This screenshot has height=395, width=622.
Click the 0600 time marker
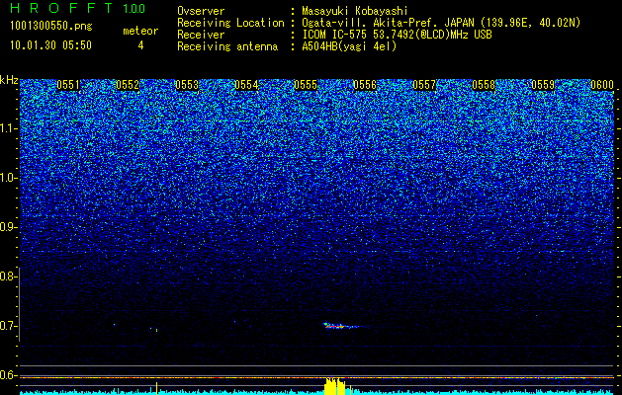pyautogui.click(x=602, y=85)
